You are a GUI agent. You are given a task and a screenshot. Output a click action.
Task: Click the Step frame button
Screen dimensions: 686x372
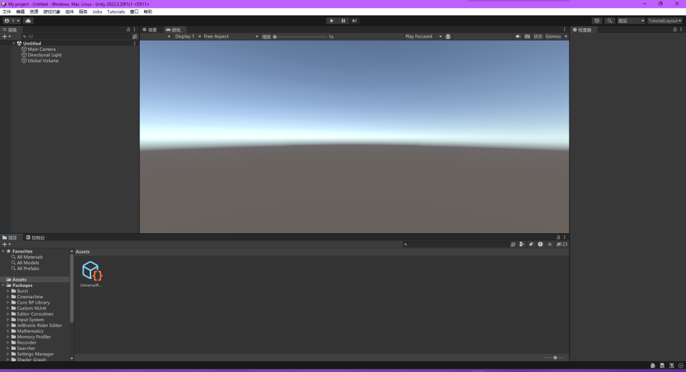click(354, 21)
